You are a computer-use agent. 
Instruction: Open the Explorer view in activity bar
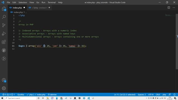pyautogui.click(x=4, y=9)
